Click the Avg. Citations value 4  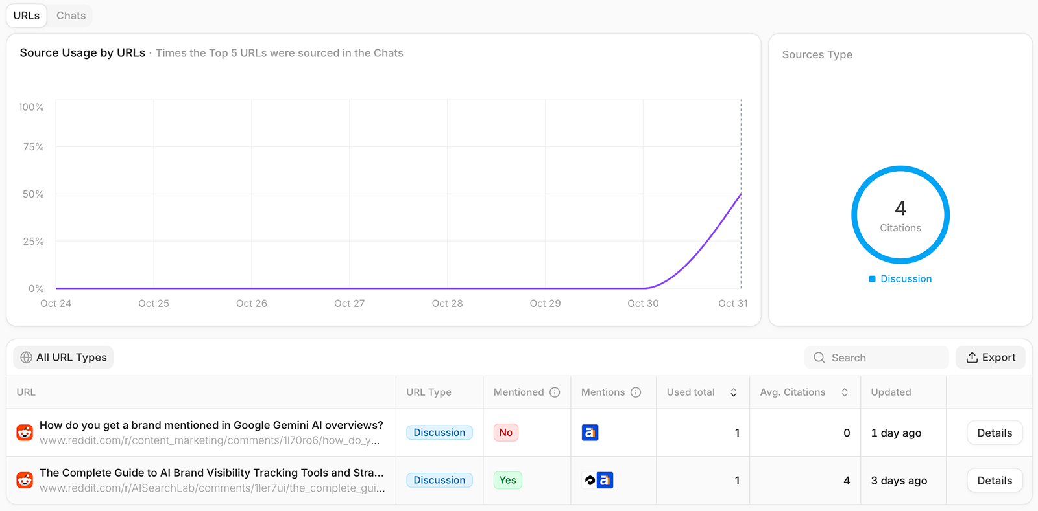pyautogui.click(x=847, y=481)
